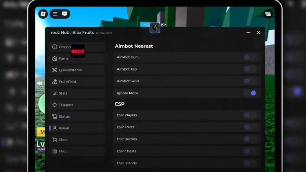This screenshot has height=172, width=306.
Task: Switch to the Quests/Items tab
Action: click(x=77, y=70)
